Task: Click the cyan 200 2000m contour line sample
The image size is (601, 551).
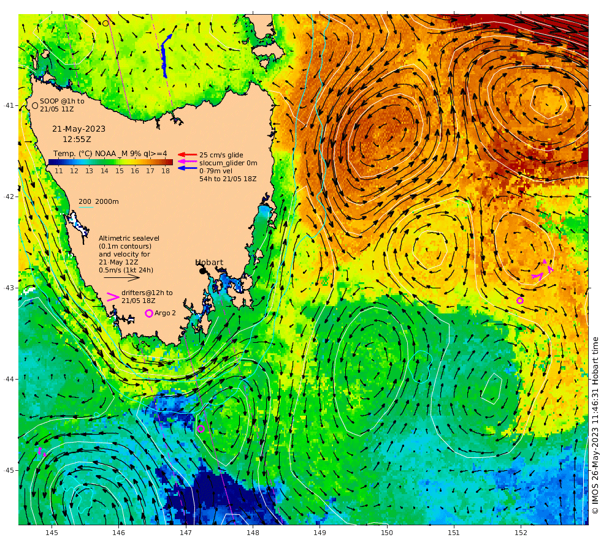Action: pos(86,208)
